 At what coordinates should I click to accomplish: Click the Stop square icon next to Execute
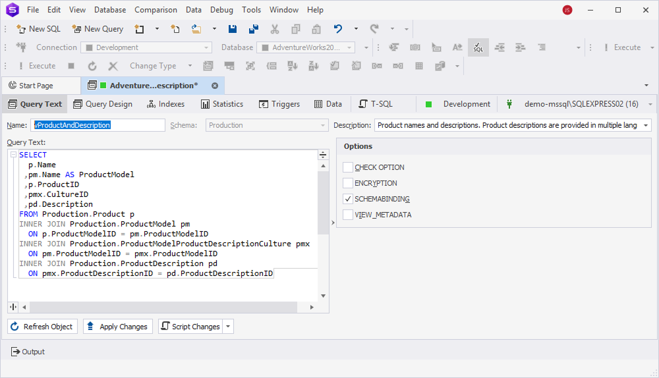71,66
